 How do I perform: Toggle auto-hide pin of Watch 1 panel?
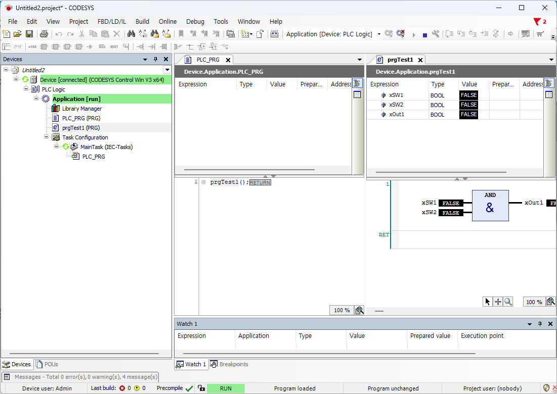(540, 324)
